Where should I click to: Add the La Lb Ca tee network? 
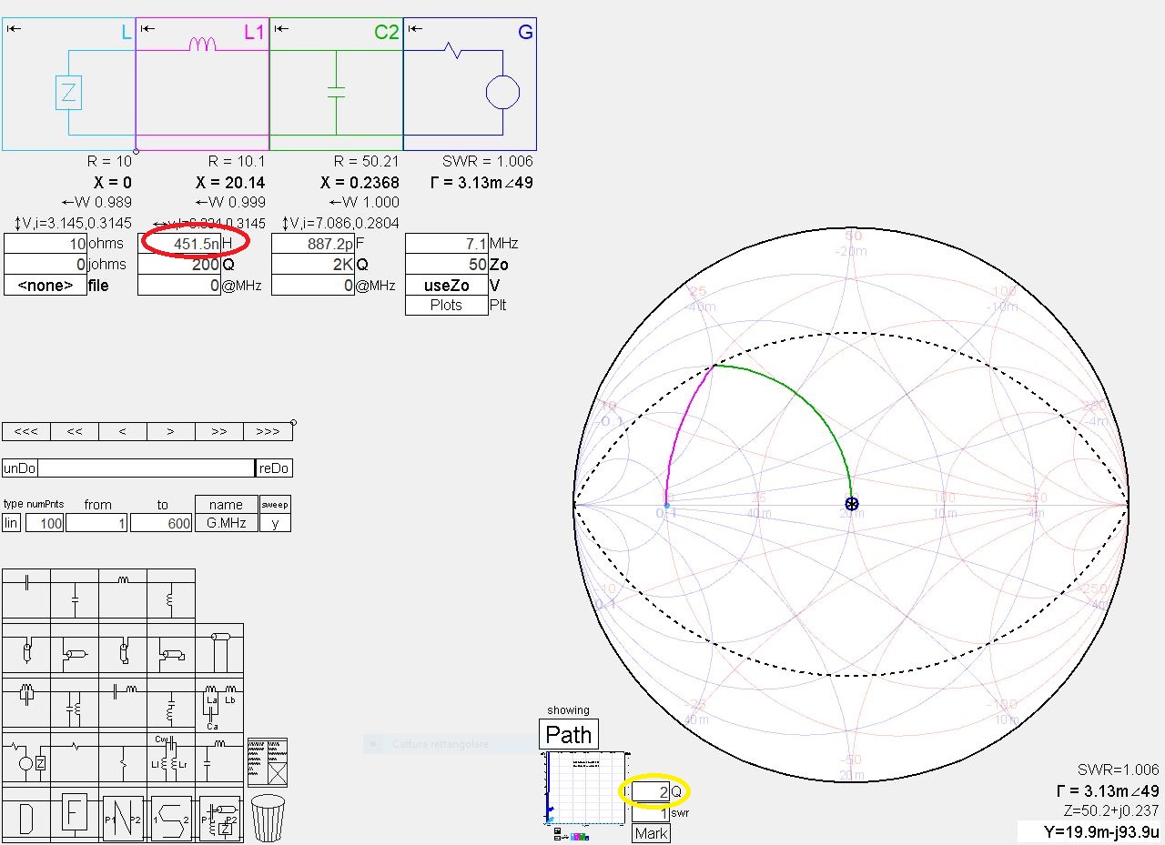pos(219,704)
